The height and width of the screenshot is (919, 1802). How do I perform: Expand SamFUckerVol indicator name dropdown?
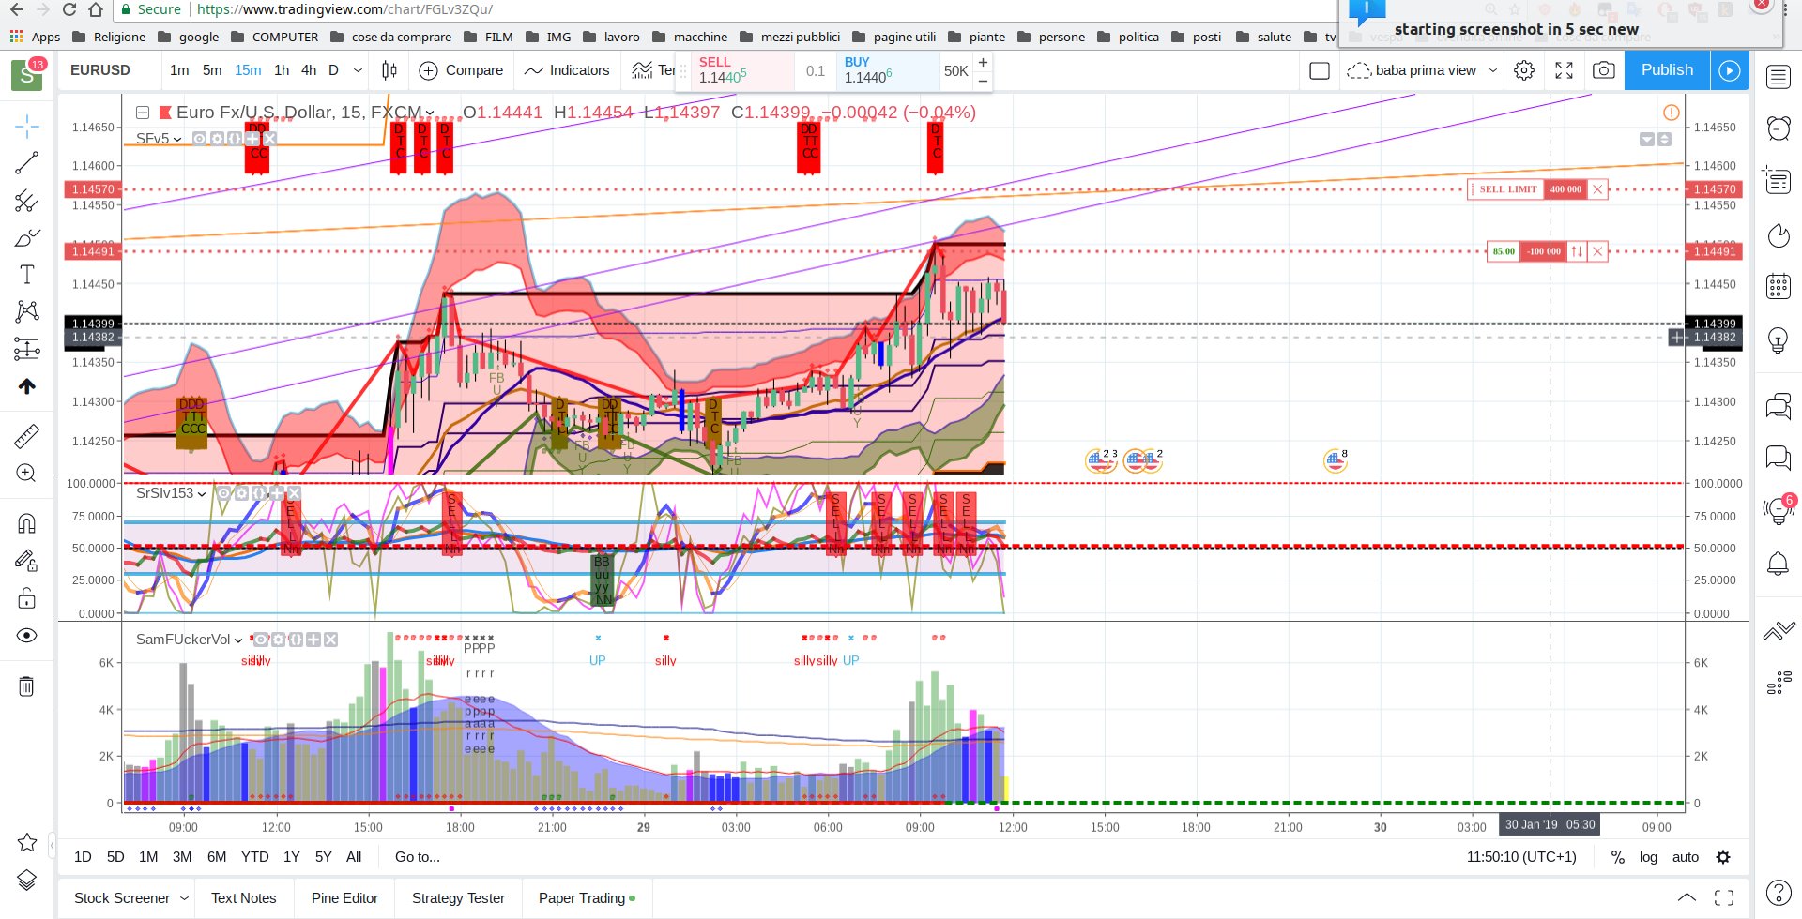pyautogui.click(x=238, y=640)
